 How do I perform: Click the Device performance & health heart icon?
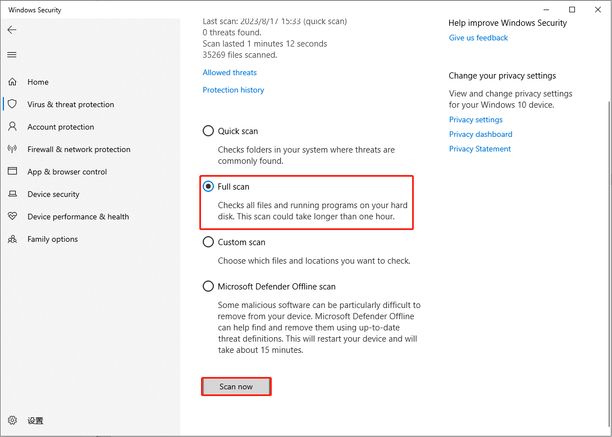[12, 217]
